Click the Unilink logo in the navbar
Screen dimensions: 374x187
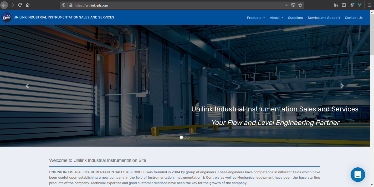[x=7, y=18]
